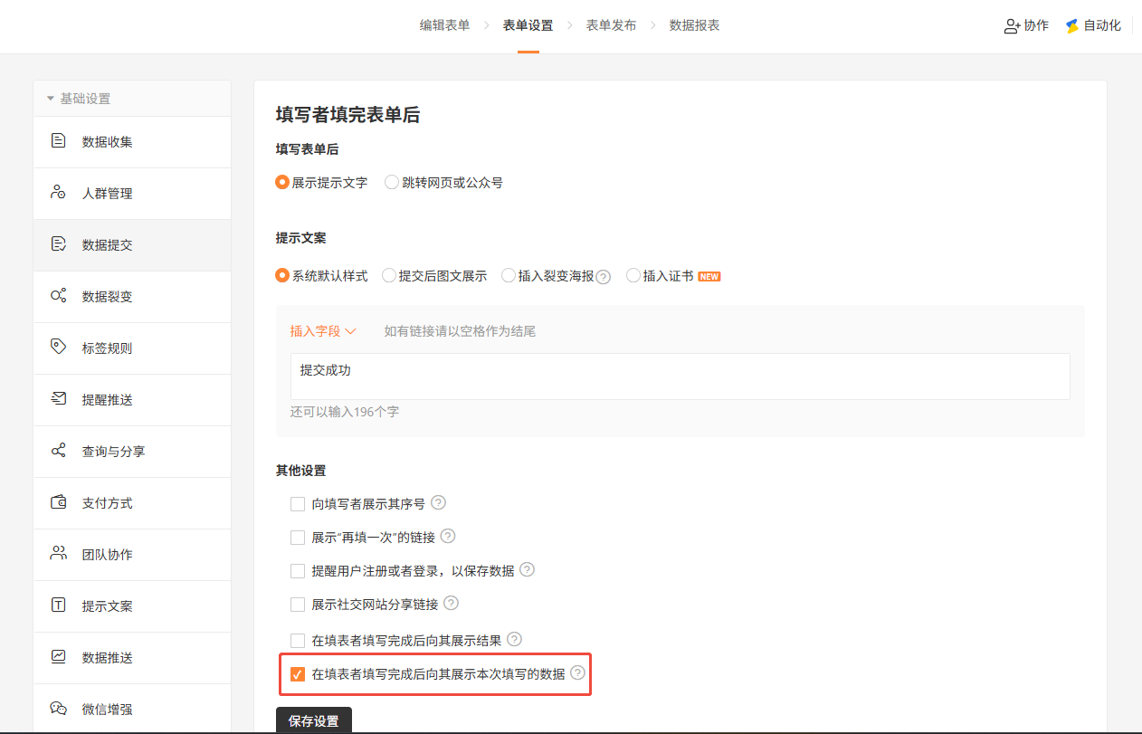Select the 提交后图文展示 radio button
This screenshot has width=1142, height=734.
pyautogui.click(x=389, y=275)
